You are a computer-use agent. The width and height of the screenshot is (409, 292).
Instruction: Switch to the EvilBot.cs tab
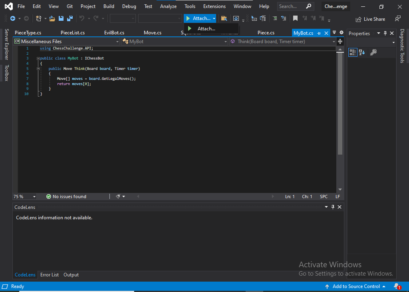coord(114,33)
